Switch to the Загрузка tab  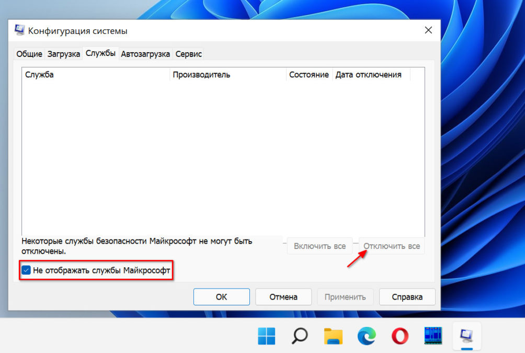[x=64, y=54]
